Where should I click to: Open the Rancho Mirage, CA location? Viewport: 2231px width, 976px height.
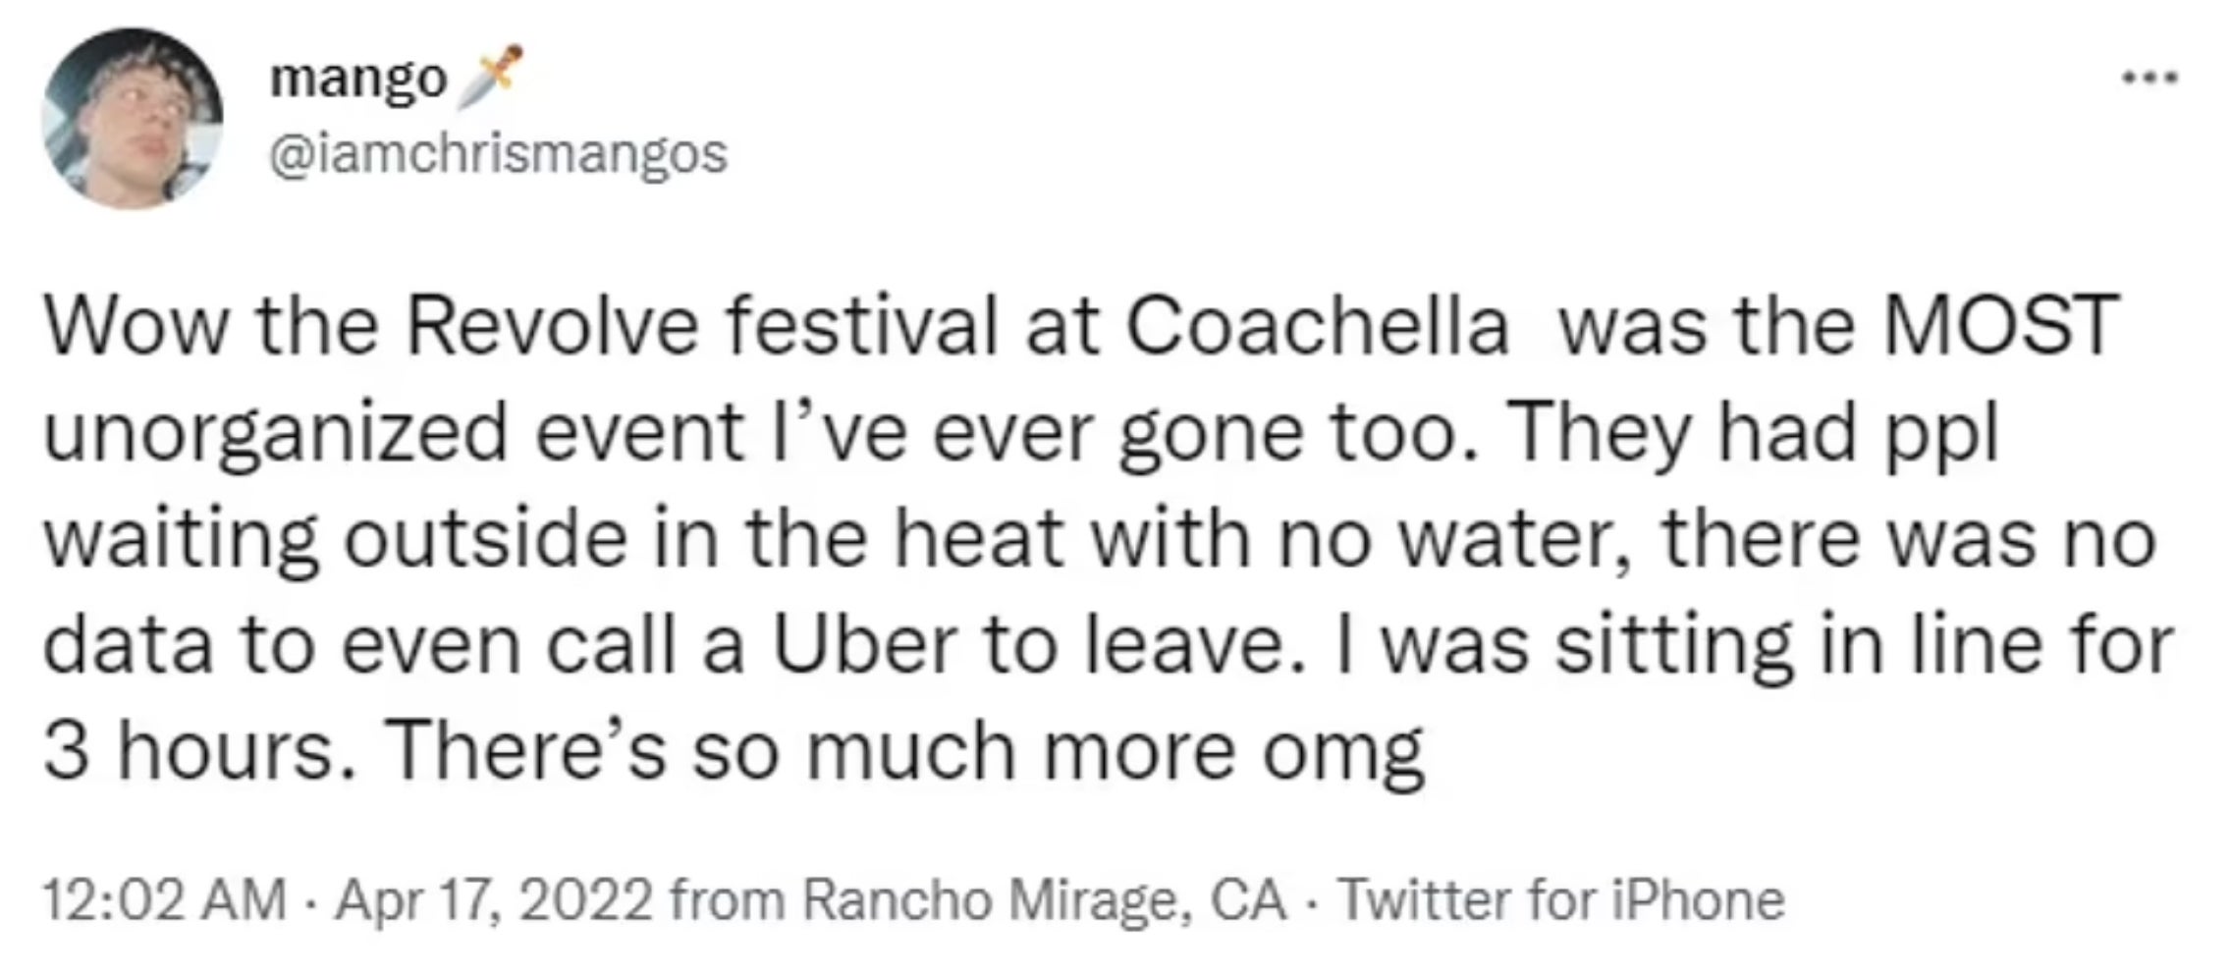pyautogui.click(x=1045, y=899)
